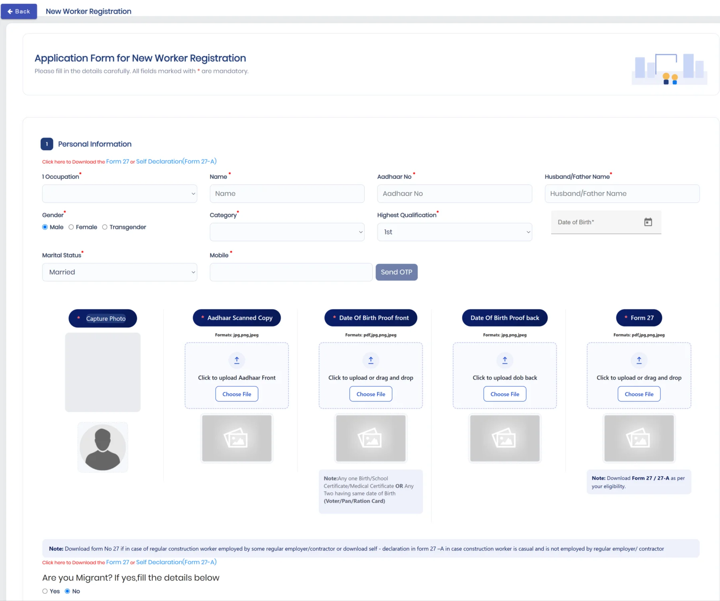Select Female gender option

71,227
